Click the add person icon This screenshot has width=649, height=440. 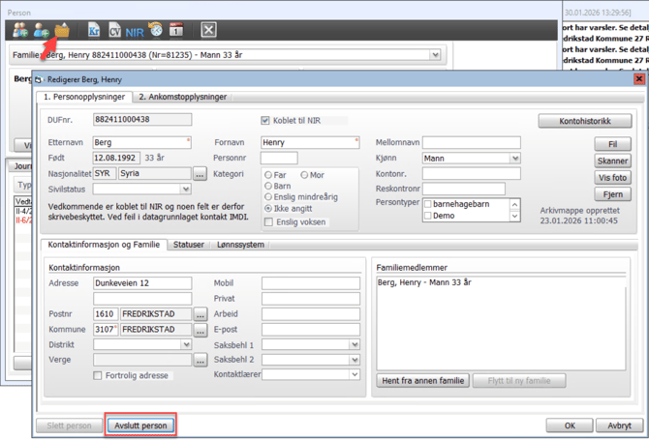[41, 30]
